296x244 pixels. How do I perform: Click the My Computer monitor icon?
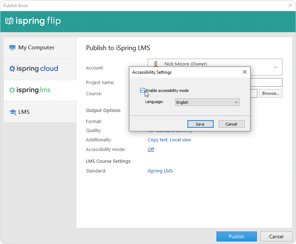tap(13, 48)
